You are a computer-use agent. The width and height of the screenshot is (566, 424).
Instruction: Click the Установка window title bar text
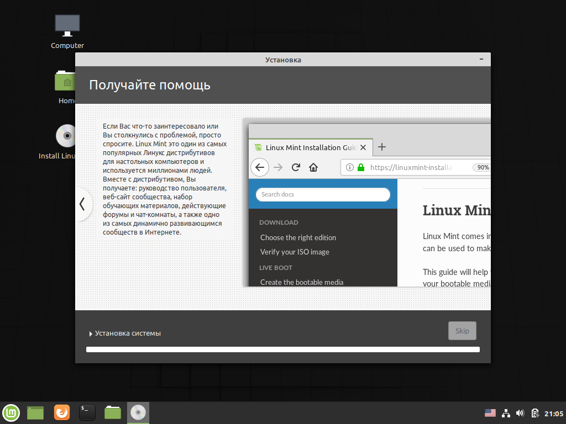pos(283,60)
